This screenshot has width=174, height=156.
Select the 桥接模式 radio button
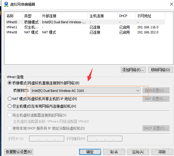pyautogui.click(x=10, y=83)
